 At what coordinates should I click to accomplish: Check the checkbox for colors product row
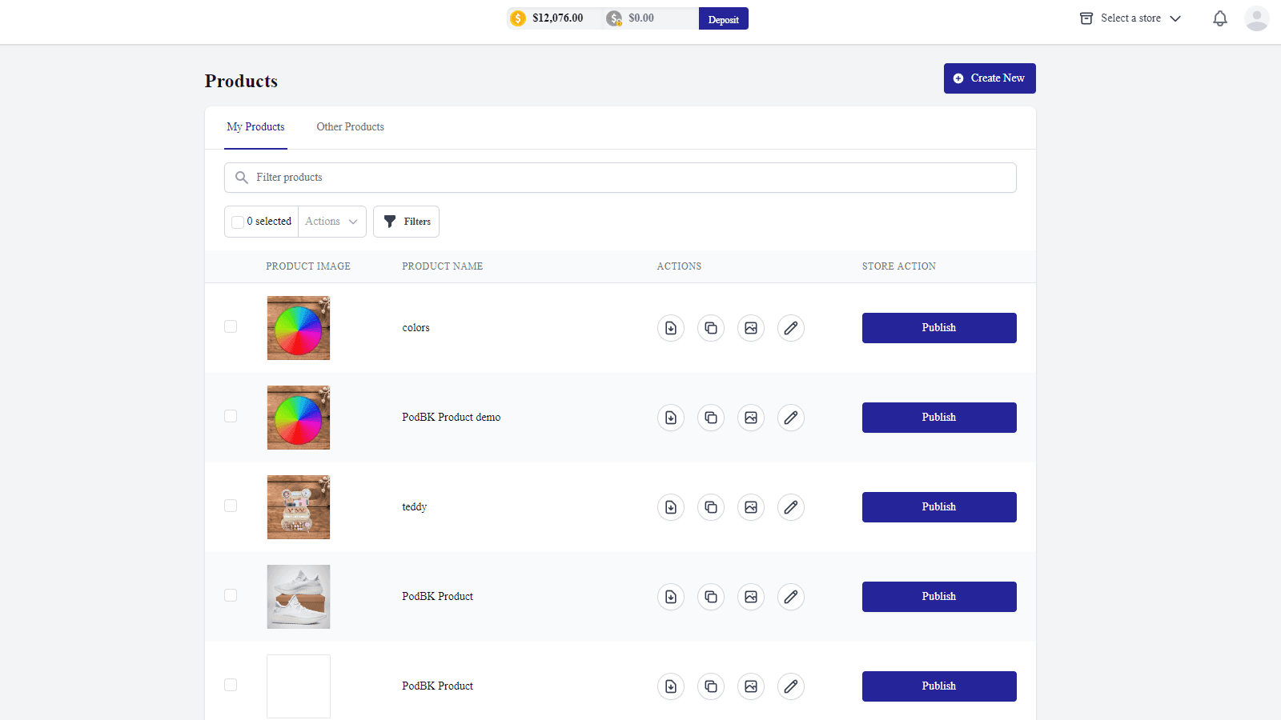coord(231,326)
